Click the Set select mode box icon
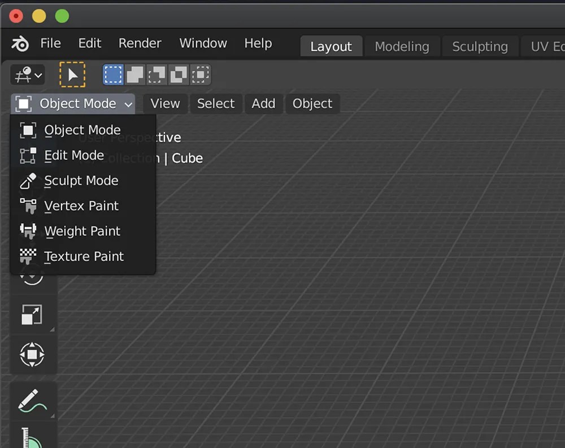This screenshot has width=565, height=448. [113, 74]
